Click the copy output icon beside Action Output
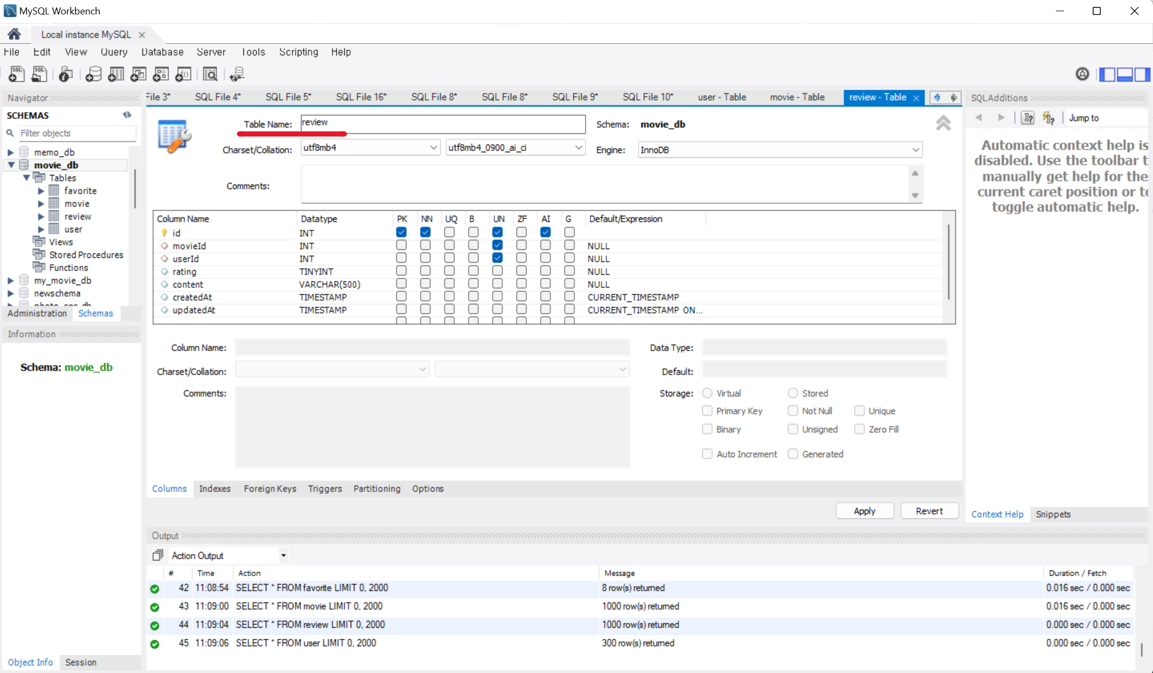Viewport: 1153px width, 673px height. (157, 556)
